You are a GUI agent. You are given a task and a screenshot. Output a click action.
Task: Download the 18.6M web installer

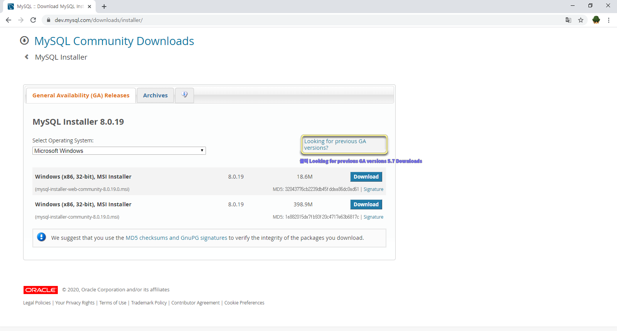point(366,177)
